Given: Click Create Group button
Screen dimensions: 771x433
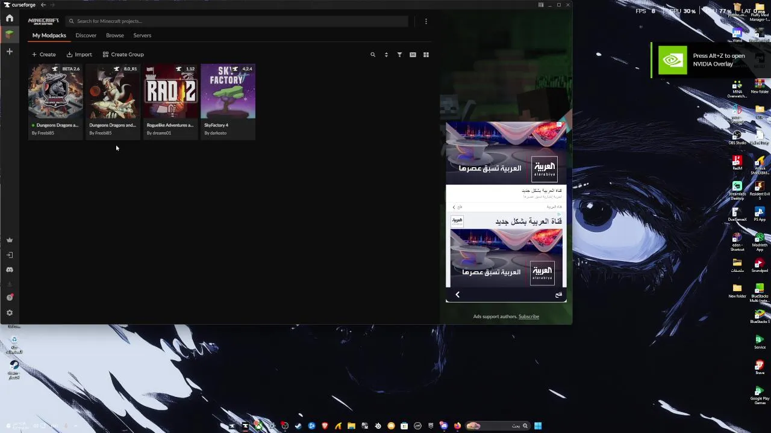Looking at the screenshot, I should [x=123, y=55].
